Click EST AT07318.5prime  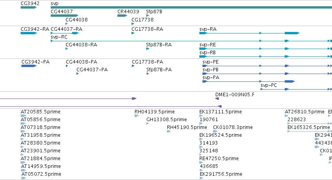tap(41, 127)
